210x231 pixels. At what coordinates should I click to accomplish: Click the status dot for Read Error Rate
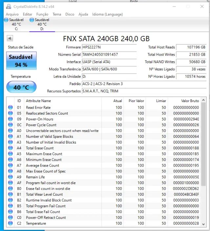(10, 107)
